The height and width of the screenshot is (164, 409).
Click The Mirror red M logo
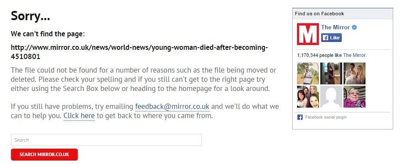point(308,34)
